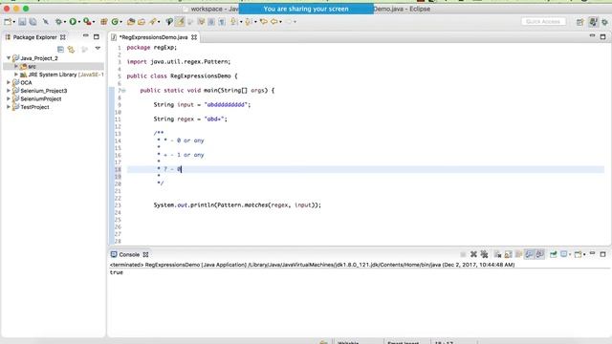Maximize the editor area
612x344 pixels.
click(602, 36)
